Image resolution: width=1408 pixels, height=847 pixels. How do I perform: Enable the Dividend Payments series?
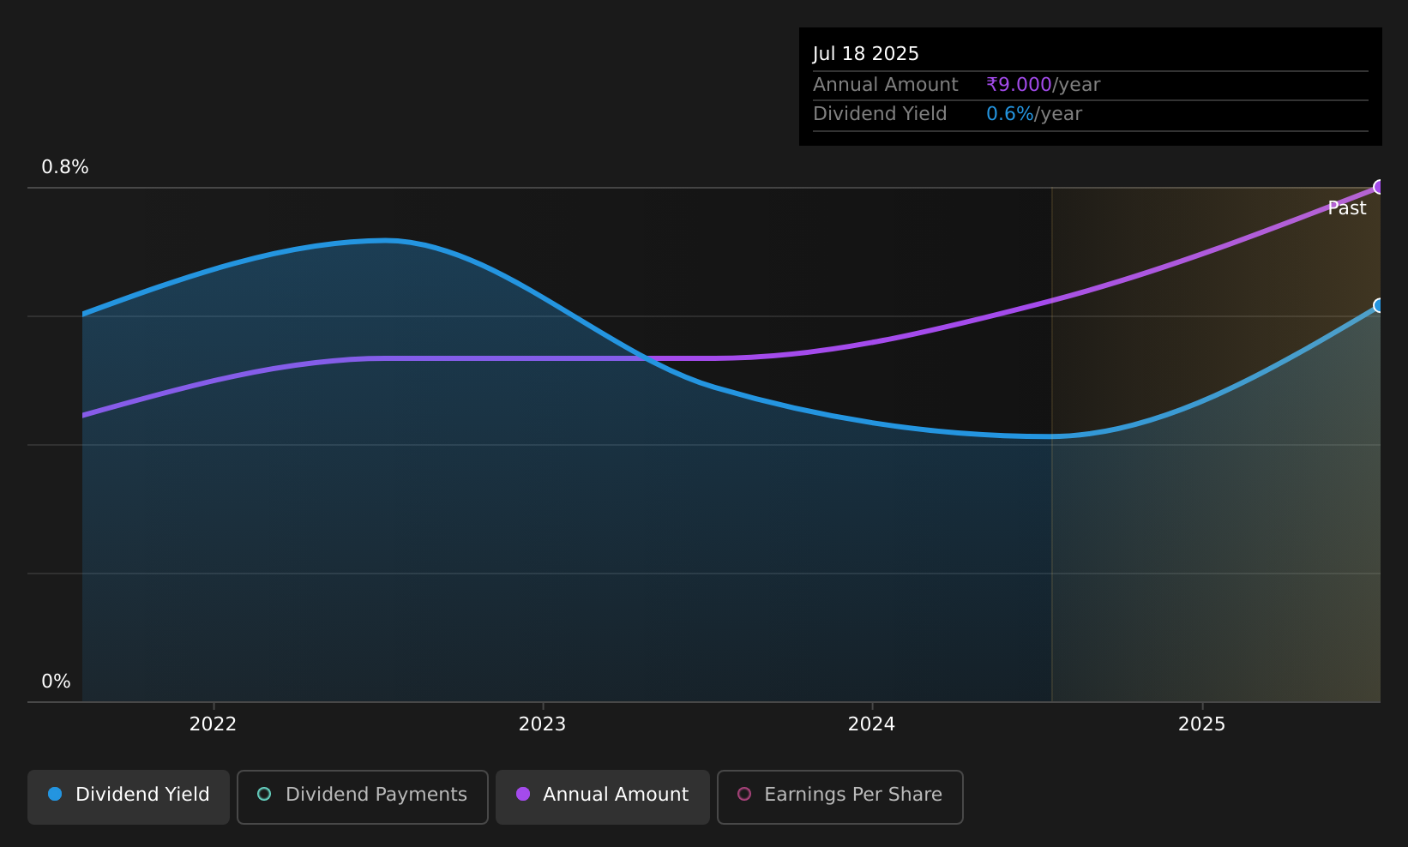[x=362, y=796]
